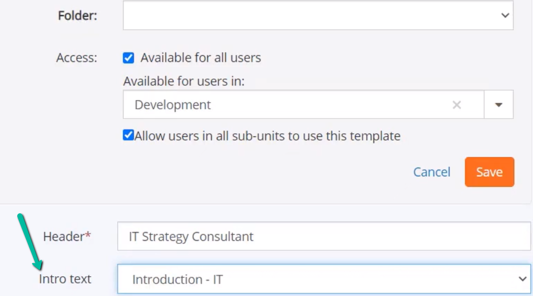Click the Available for users in caption
This screenshot has height=296, width=533.
184,81
